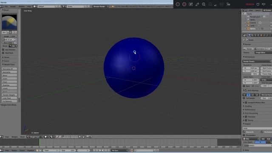Click the properties editor type icon
This screenshot has width=272, height=153.
pos(244,35)
